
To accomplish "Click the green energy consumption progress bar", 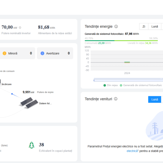I will (x=99, y=40).
